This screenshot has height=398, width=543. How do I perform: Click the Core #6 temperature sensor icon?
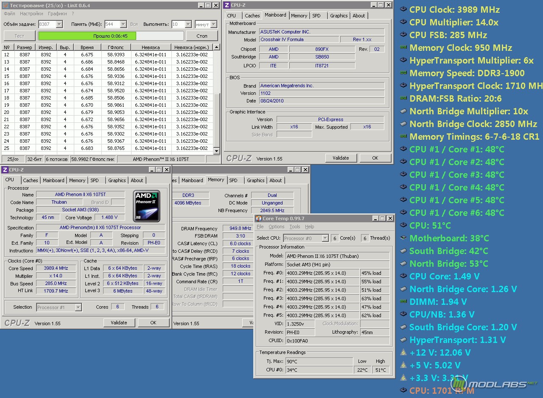coord(404,213)
